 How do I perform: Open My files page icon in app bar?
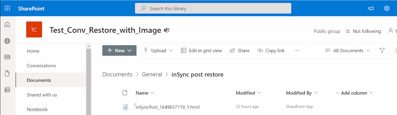[7, 74]
